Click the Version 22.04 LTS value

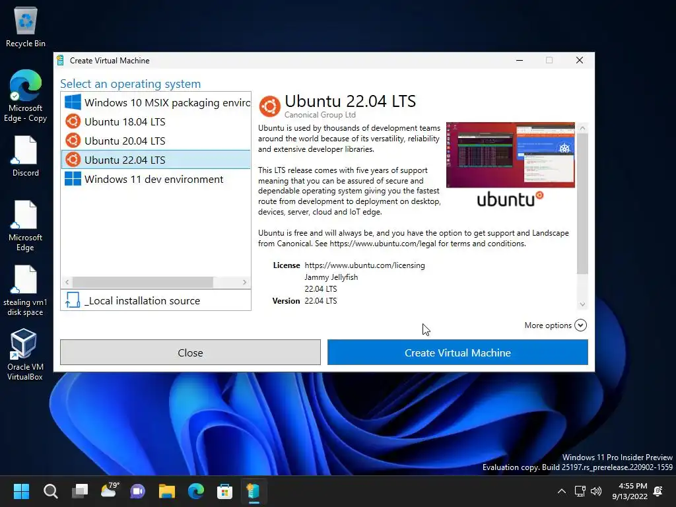(x=321, y=300)
